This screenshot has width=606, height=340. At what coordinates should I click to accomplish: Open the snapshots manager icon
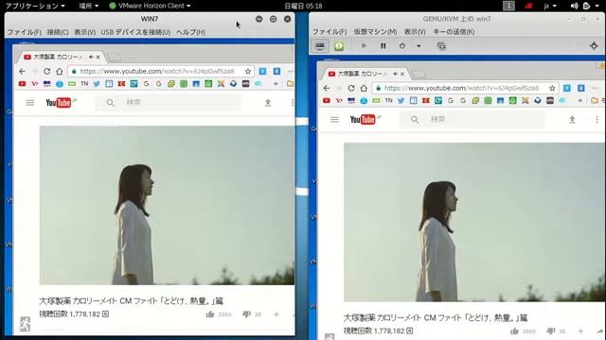[441, 46]
